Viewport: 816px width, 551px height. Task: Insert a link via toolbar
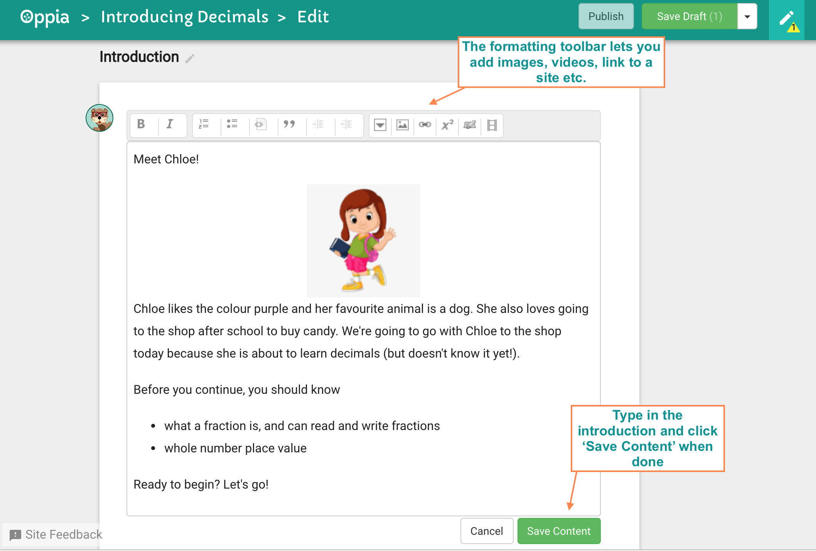pyautogui.click(x=425, y=125)
